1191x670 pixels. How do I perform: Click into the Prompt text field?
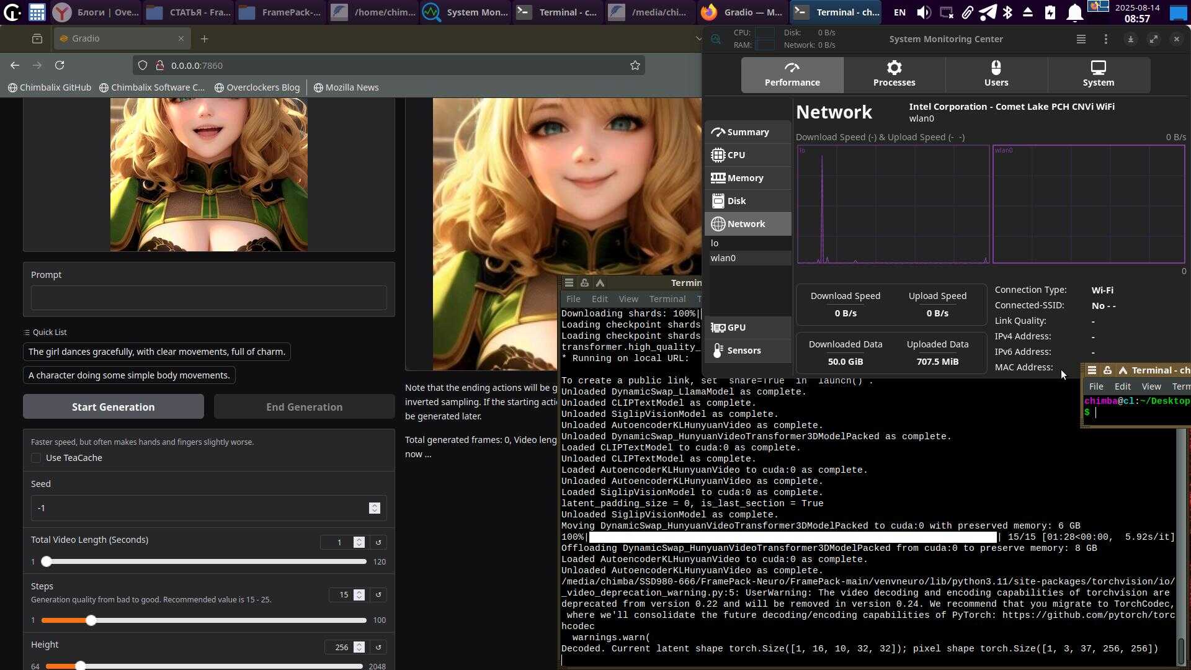pyautogui.click(x=208, y=298)
